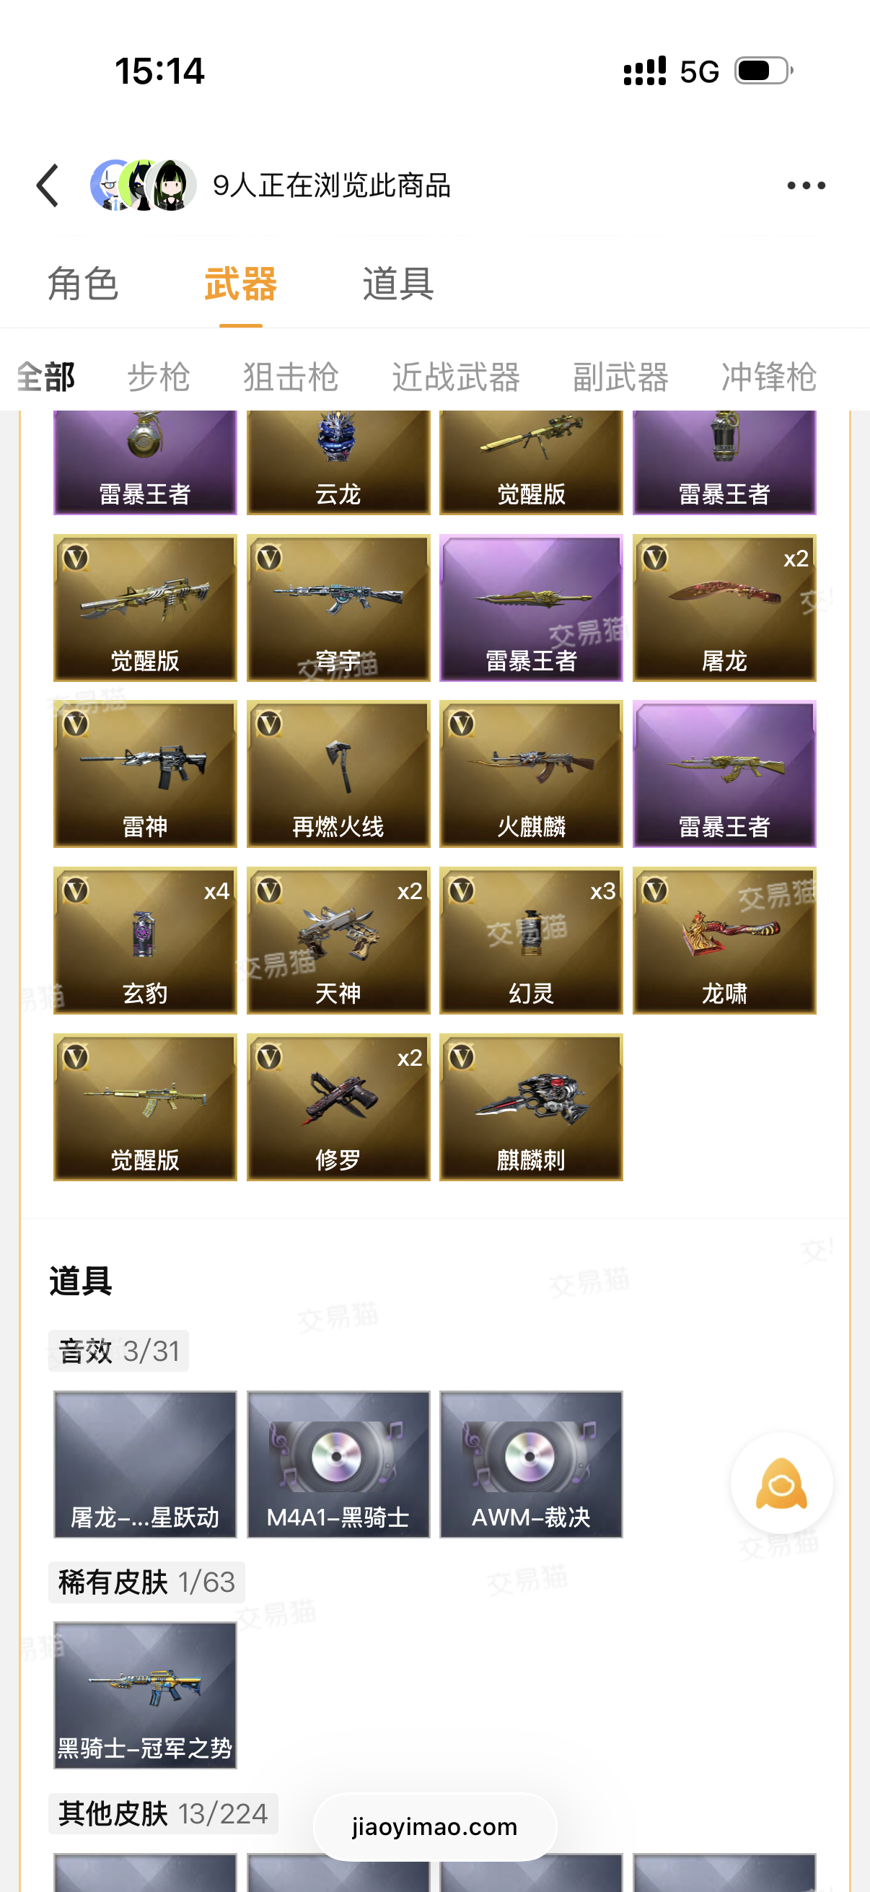Select the 火麒麟 rifle item
870x1892 pixels.
(x=531, y=774)
